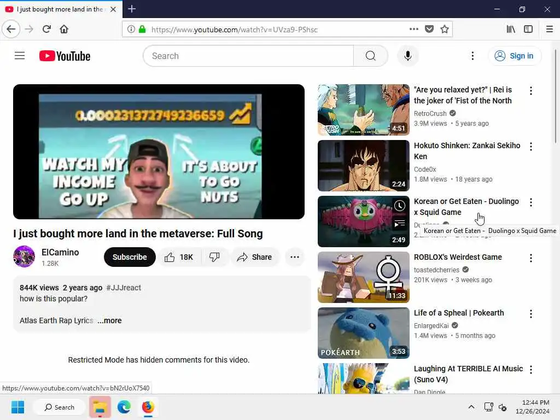Open options for "Are you relaxed yet?" video

pyautogui.click(x=531, y=91)
